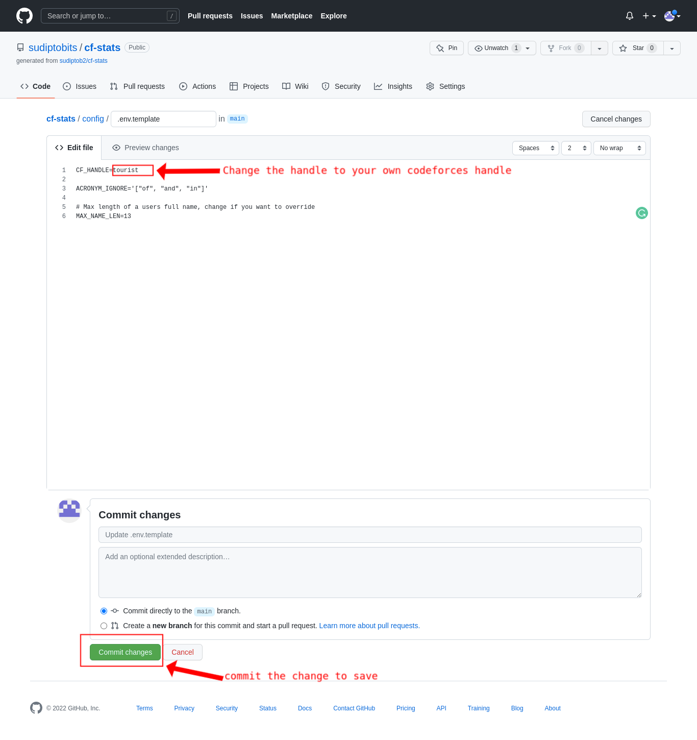Image resolution: width=697 pixels, height=740 pixels.
Task: Open the Spaces indent mode dropdown
Action: click(536, 148)
